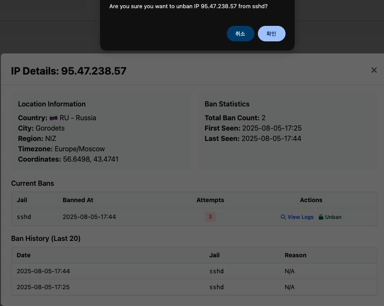Confirm unban with the 확인 button

(x=271, y=34)
